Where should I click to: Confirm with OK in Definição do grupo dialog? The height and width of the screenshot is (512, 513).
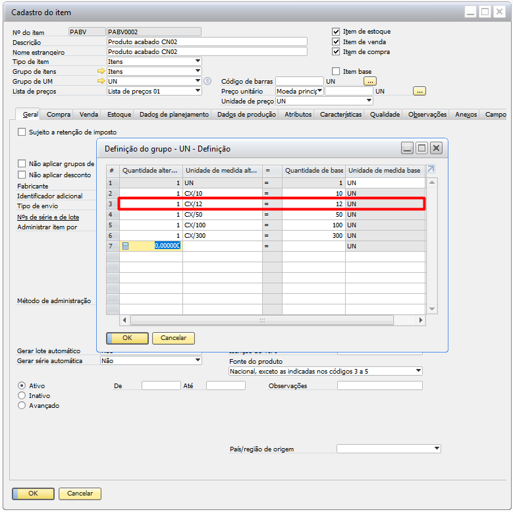127,338
